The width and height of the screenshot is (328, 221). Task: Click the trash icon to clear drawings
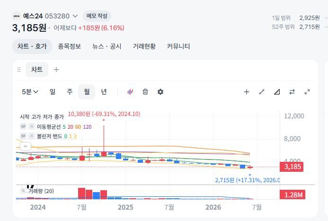145,92
